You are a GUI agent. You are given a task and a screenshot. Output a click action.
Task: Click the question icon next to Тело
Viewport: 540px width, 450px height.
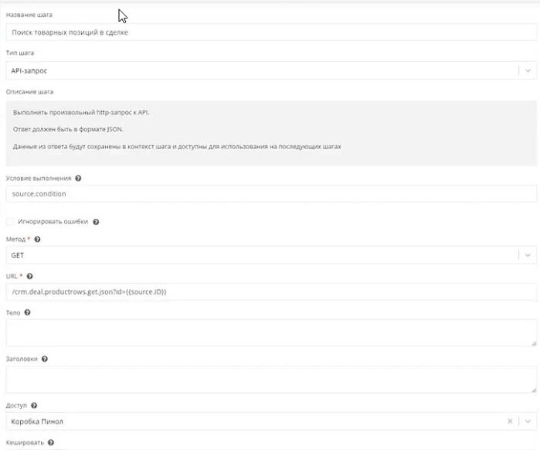tap(28, 312)
